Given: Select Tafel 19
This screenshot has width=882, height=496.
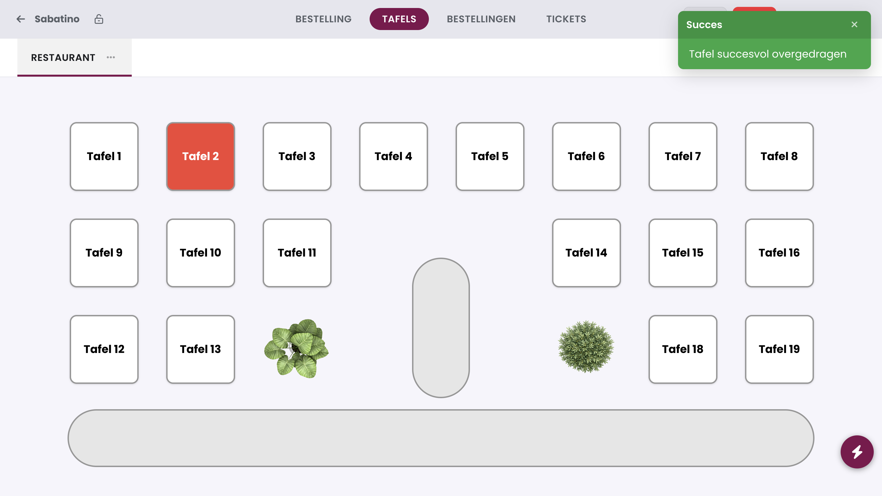Looking at the screenshot, I should 779,349.
